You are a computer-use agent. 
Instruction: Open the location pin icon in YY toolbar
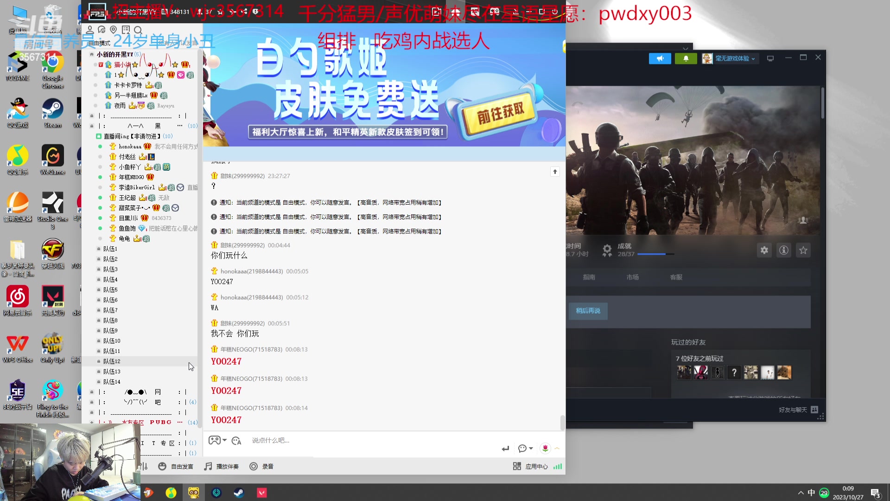click(x=113, y=30)
